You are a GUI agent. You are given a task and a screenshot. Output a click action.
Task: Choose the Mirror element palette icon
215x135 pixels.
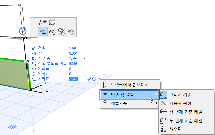(x=62, y=32)
